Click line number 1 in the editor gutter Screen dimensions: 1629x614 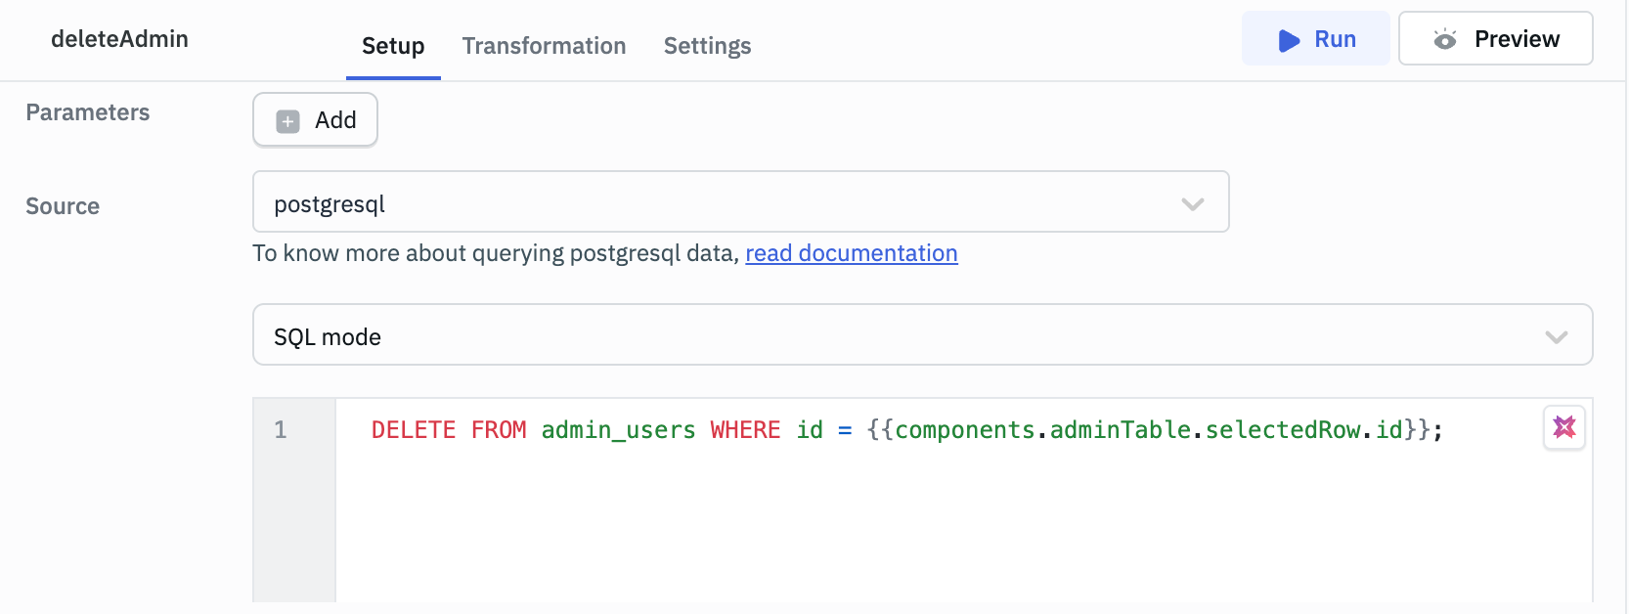click(281, 430)
